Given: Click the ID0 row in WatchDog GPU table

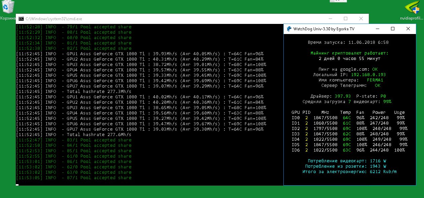Looking at the screenshot, I should 348,118.
